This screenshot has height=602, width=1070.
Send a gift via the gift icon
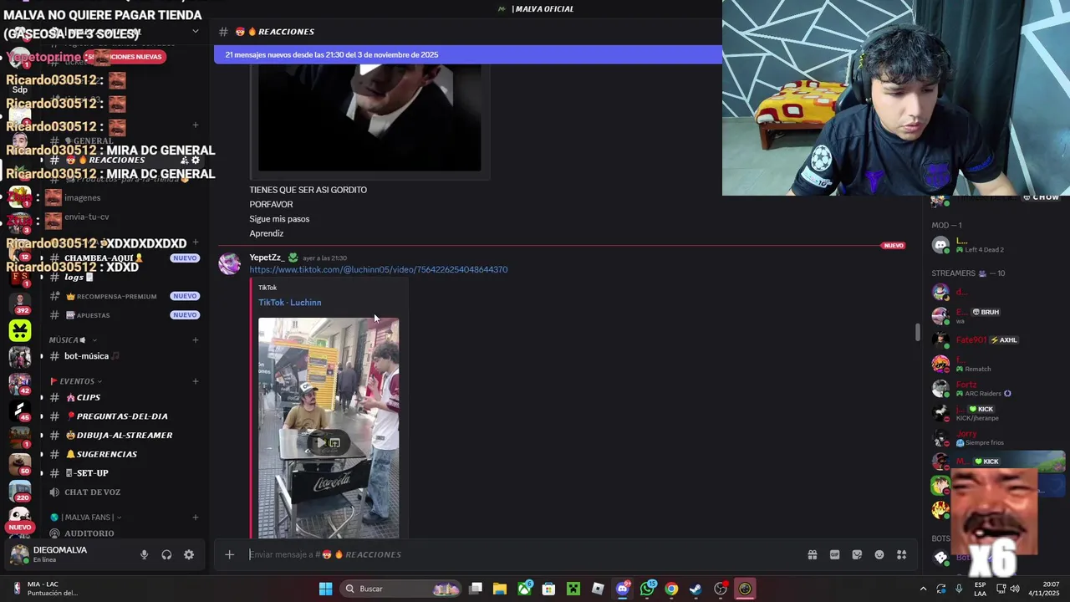[812, 554]
